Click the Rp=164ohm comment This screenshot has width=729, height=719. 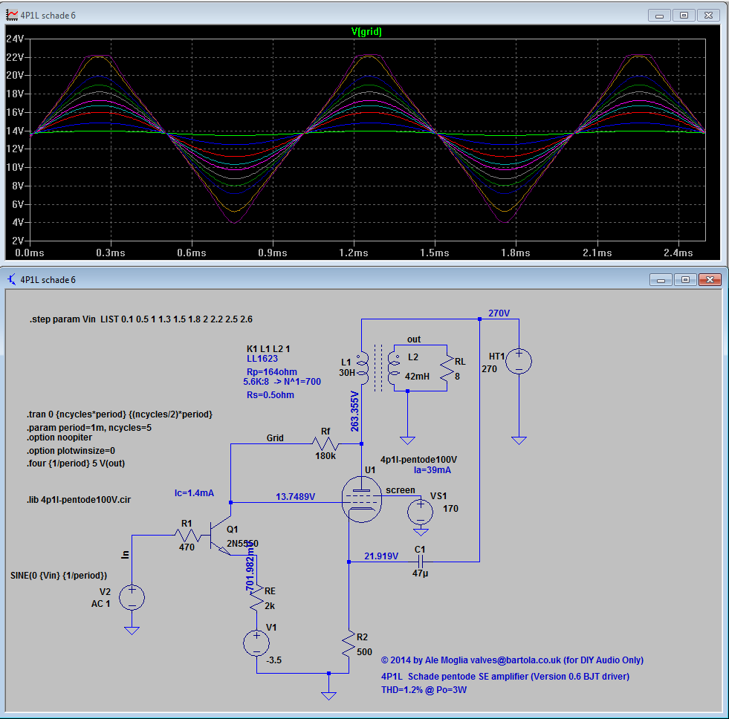point(271,372)
